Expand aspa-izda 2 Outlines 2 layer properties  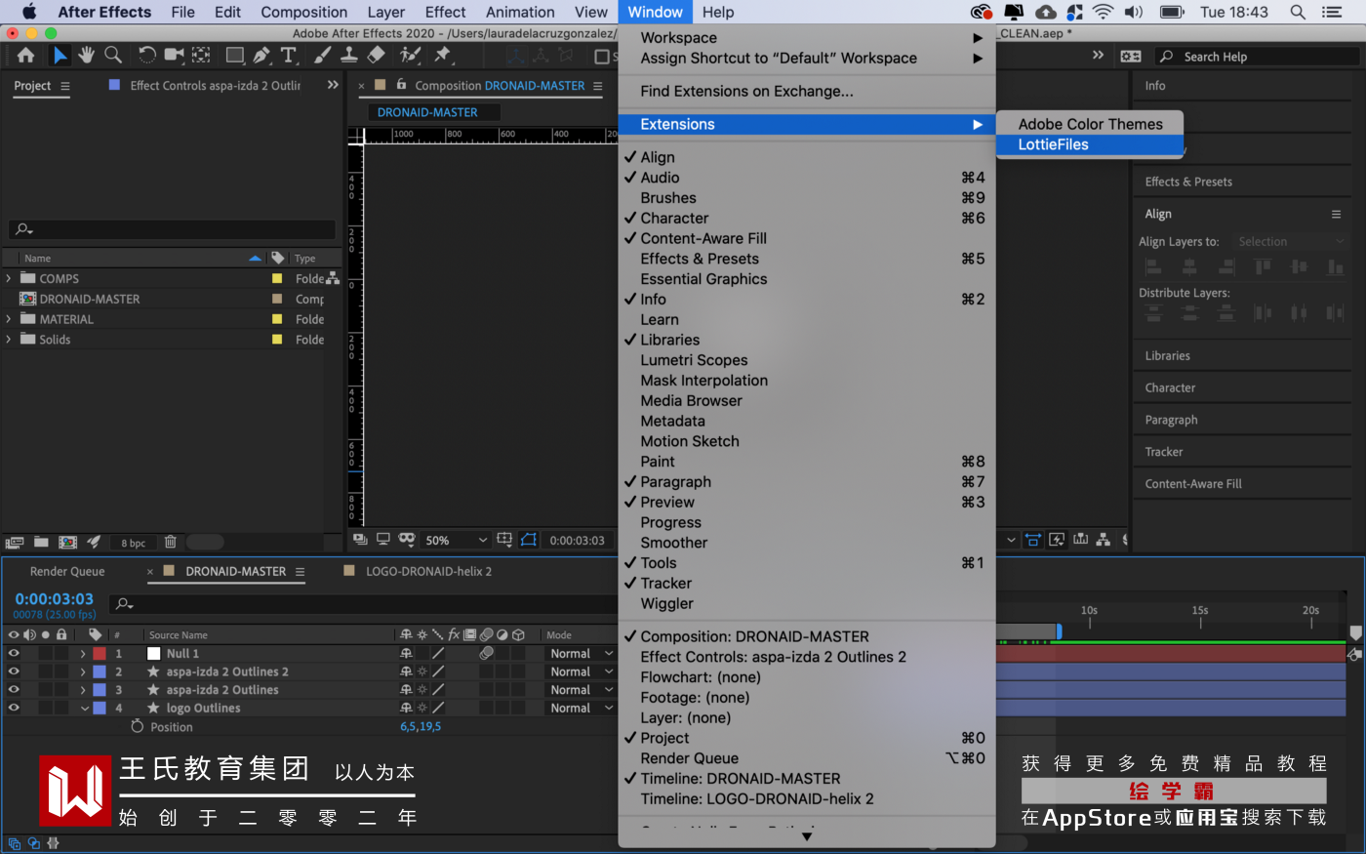point(83,671)
